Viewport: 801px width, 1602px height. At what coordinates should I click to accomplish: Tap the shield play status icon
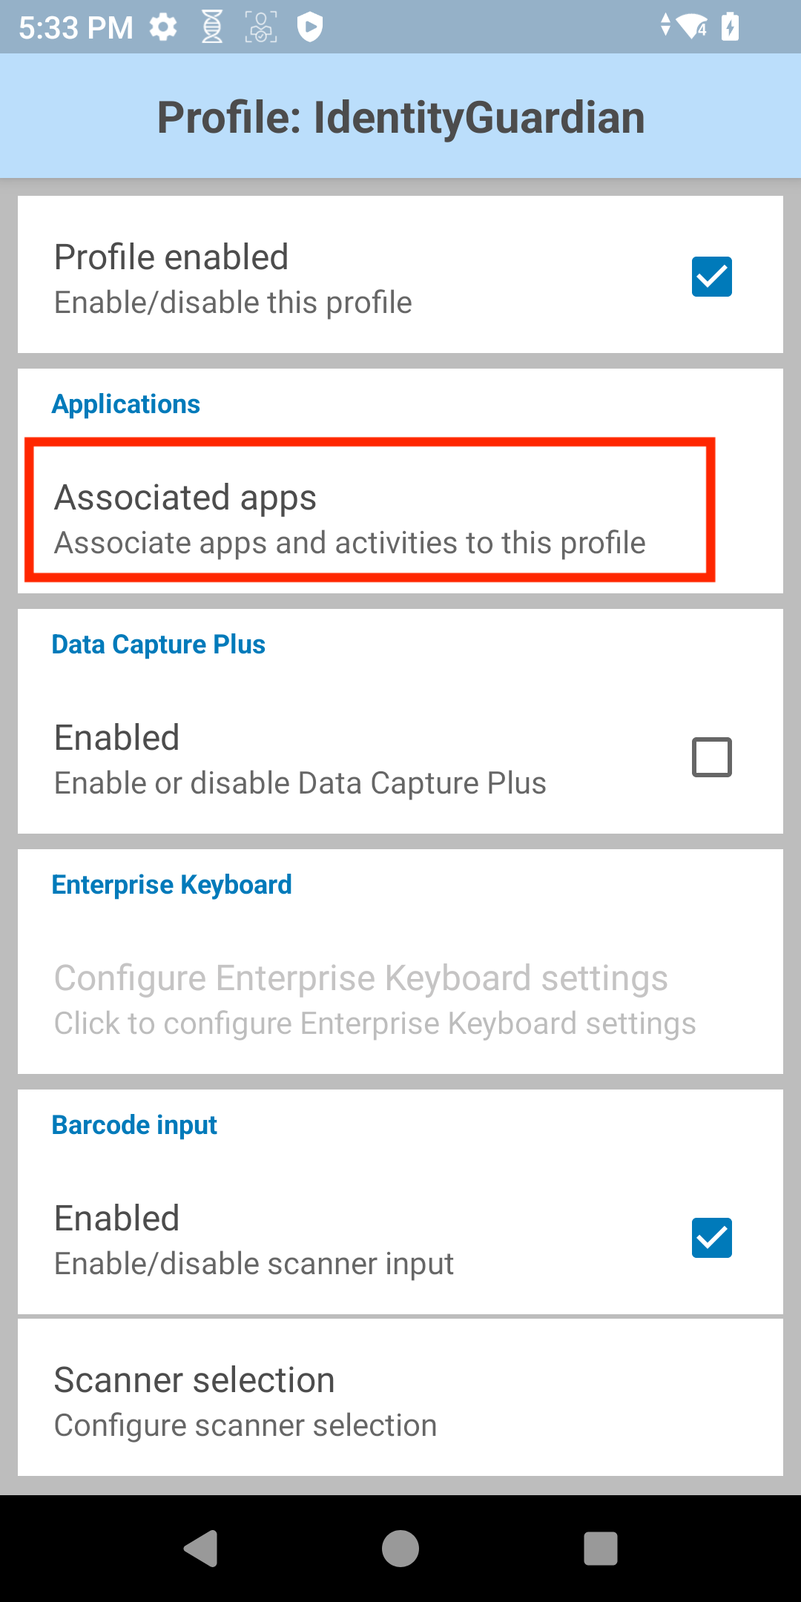tap(309, 27)
